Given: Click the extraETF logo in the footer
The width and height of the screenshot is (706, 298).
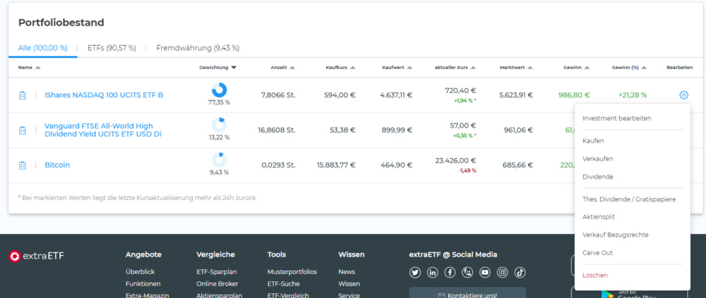Looking at the screenshot, I should (x=37, y=256).
